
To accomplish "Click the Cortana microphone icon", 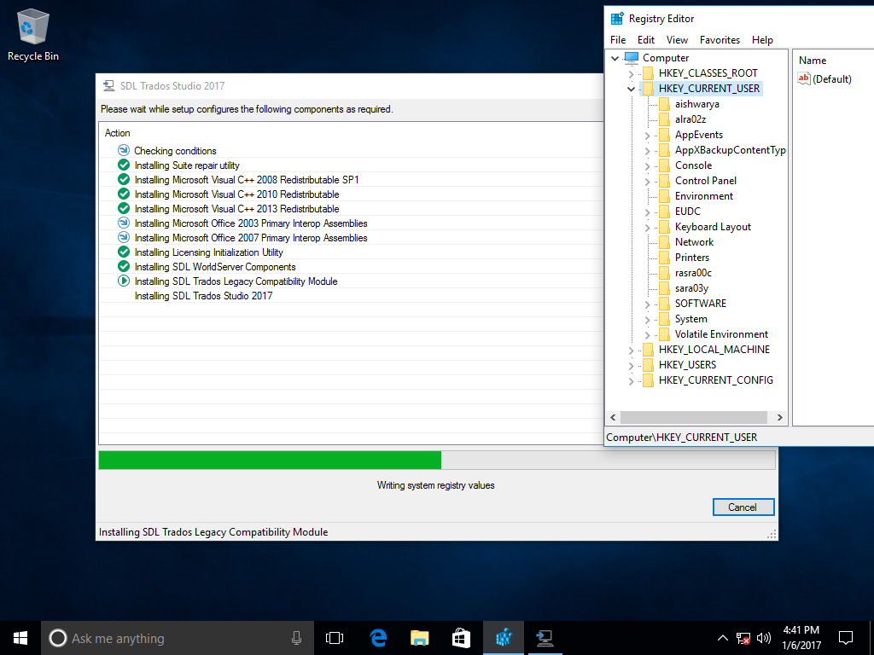I will pyautogui.click(x=296, y=638).
